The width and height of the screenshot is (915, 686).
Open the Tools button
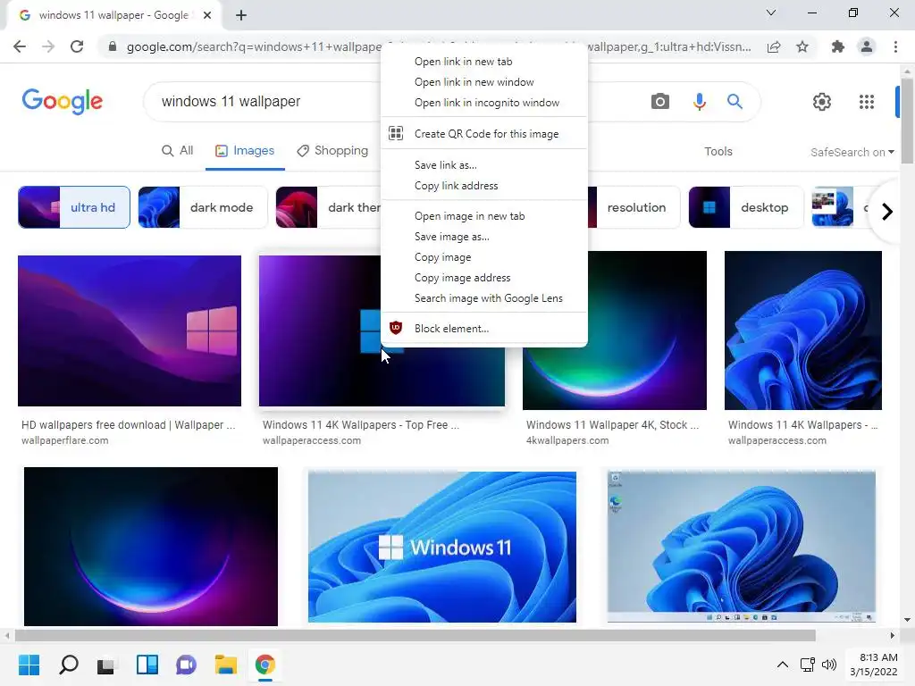[x=718, y=152]
